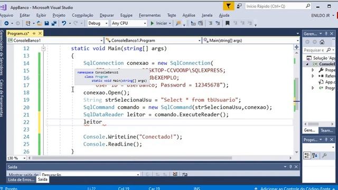Click the Alphabetical sort icon in Properties panel
The image size is (338, 190).
(315, 155)
